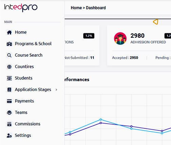Click the MAIN section header
This screenshot has height=145, width=171.
[8, 22]
